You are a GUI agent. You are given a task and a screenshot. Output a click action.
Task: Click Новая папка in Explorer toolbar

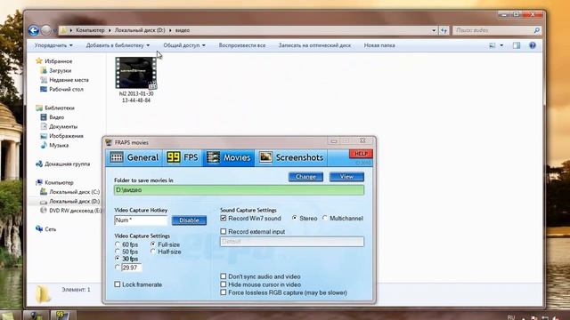click(x=379, y=45)
